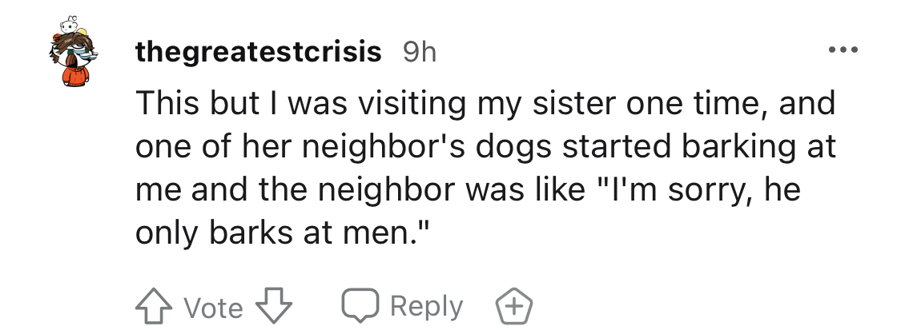Click the Vote count label

tap(214, 308)
